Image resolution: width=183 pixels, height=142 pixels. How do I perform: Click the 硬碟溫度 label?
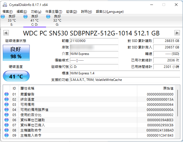click(16, 67)
